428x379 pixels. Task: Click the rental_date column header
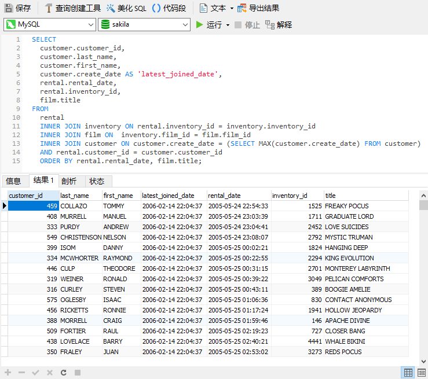tap(239, 196)
